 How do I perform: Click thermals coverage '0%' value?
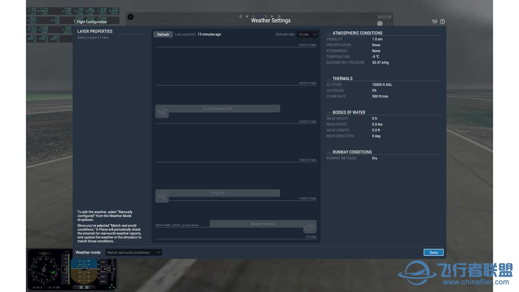pos(374,90)
